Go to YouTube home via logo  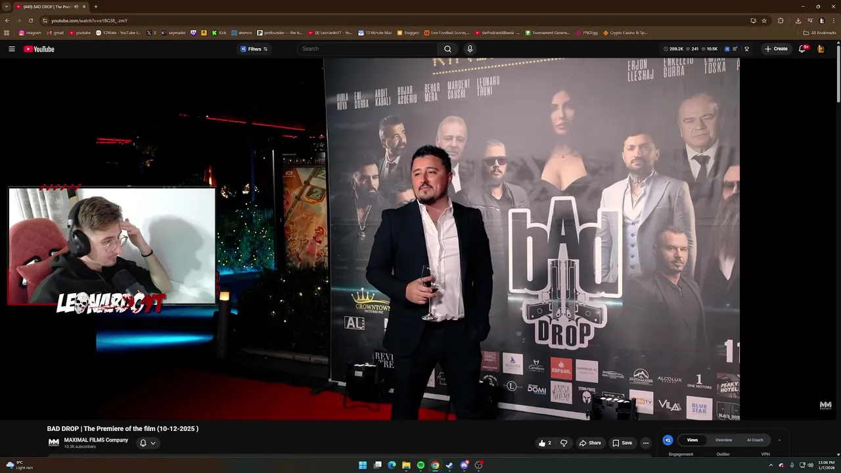pos(39,49)
